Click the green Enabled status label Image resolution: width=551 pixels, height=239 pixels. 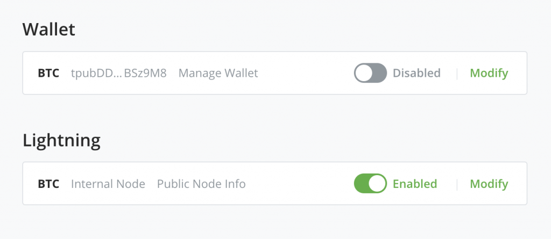click(415, 184)
